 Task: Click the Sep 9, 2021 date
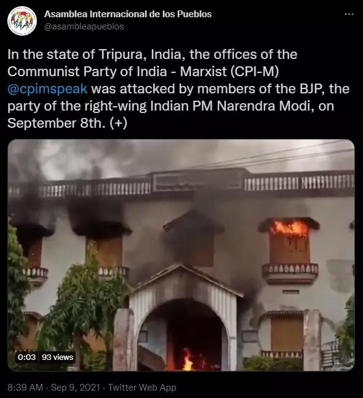[76, 388]
